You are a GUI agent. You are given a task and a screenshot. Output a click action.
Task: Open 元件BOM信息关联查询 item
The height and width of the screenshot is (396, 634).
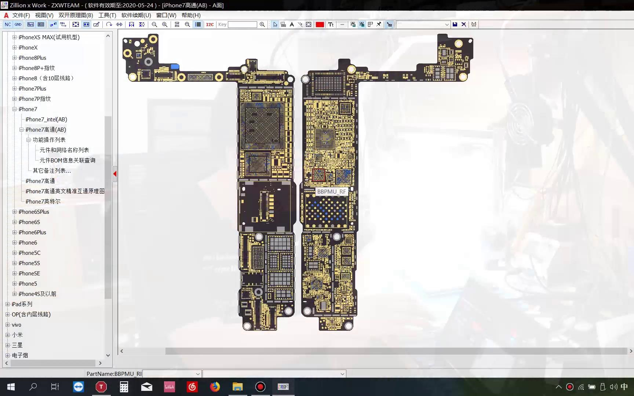[68, 160]
